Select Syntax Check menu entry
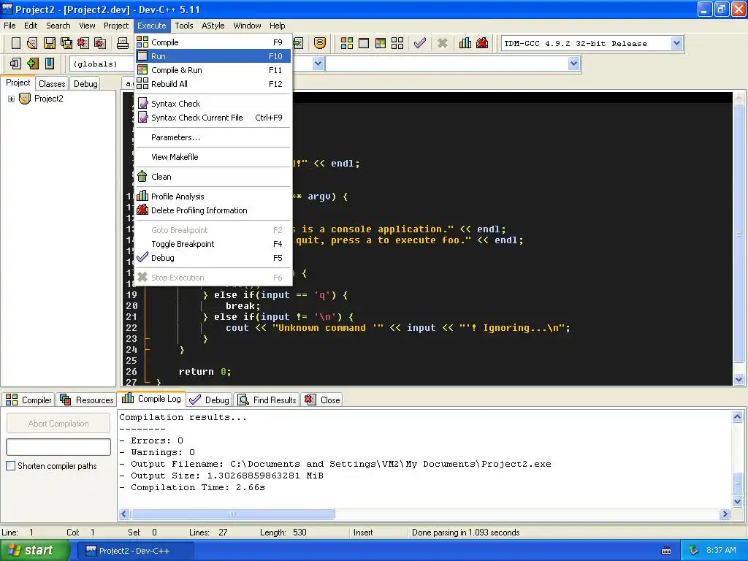Screen dimensions: 748x561 (213, 104)
